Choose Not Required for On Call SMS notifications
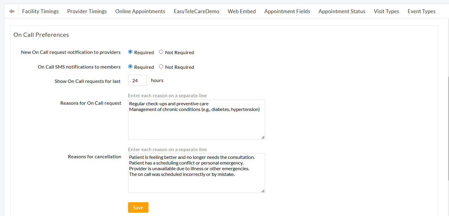This screenshot has width=449, height=216. pos(161,66)
